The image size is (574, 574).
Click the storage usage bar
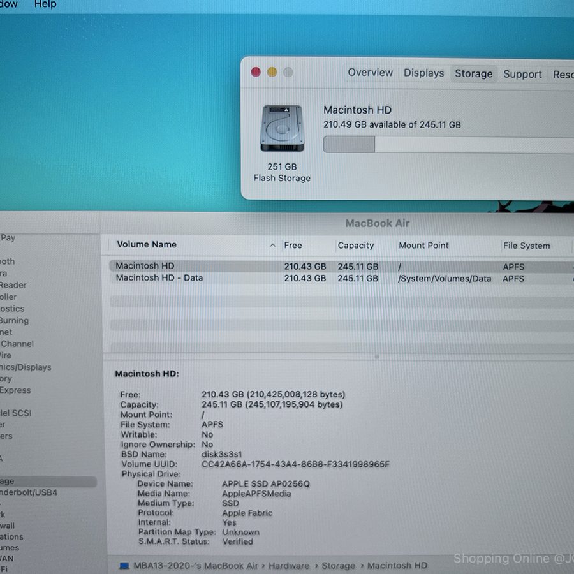point(448,145)
